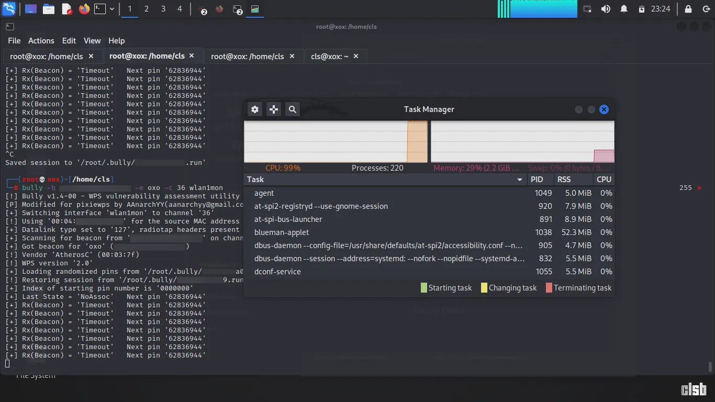Switch to the cls@xox: ~ terminal tab
715x402 pixels.
coord(330,56)
